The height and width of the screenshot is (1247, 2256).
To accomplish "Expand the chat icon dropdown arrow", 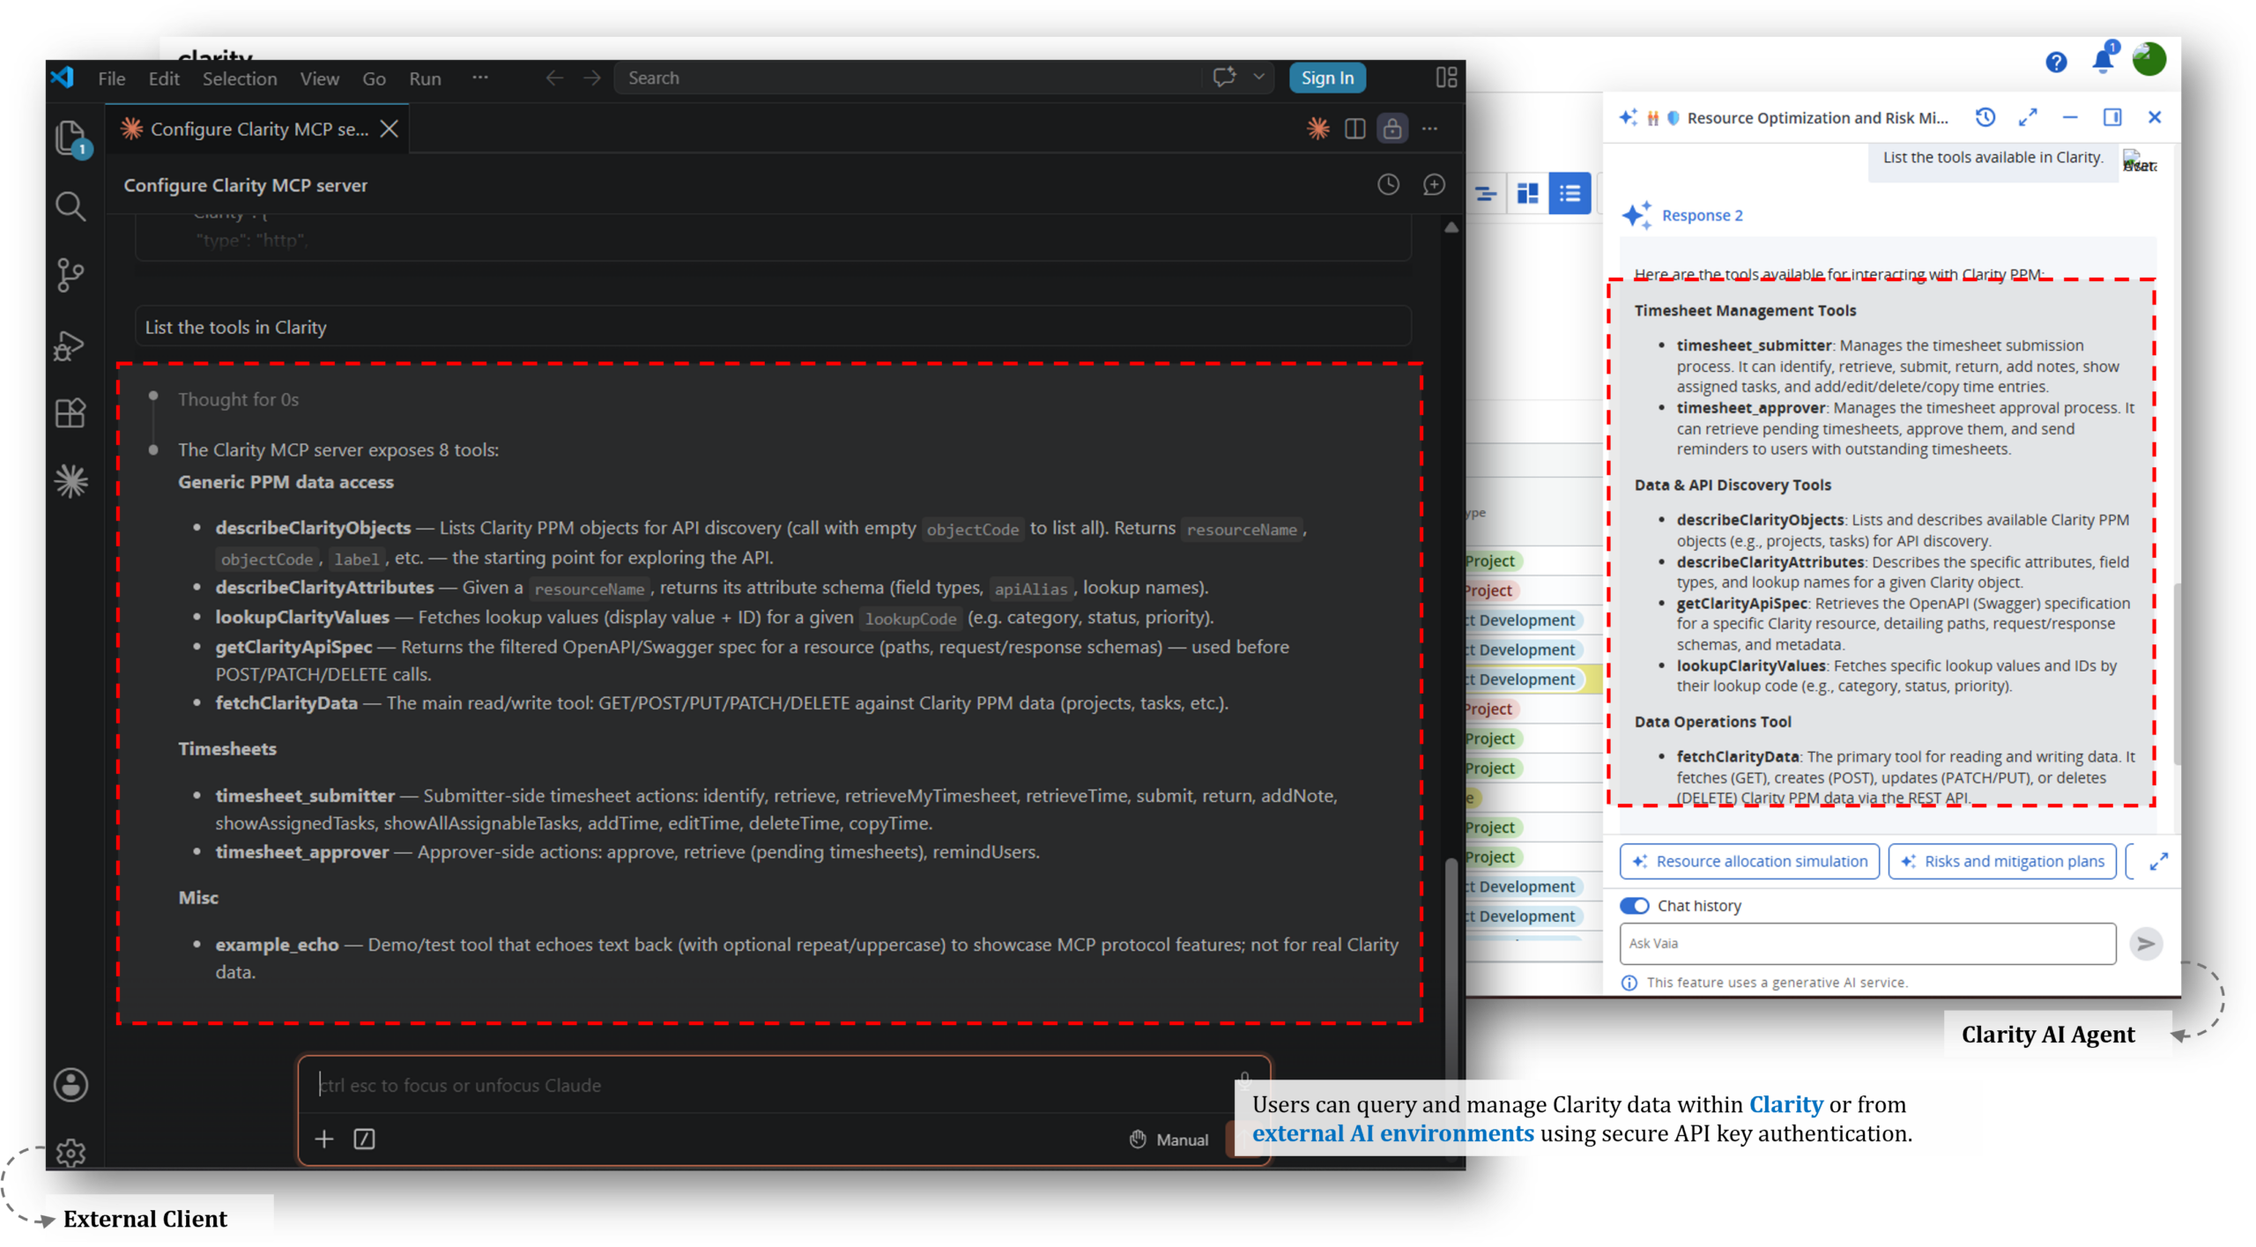I will (1259, 78).
